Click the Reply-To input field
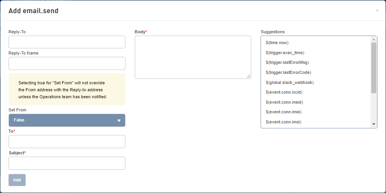The width and height of the screenshot is (386, 193). pos(67,42)
